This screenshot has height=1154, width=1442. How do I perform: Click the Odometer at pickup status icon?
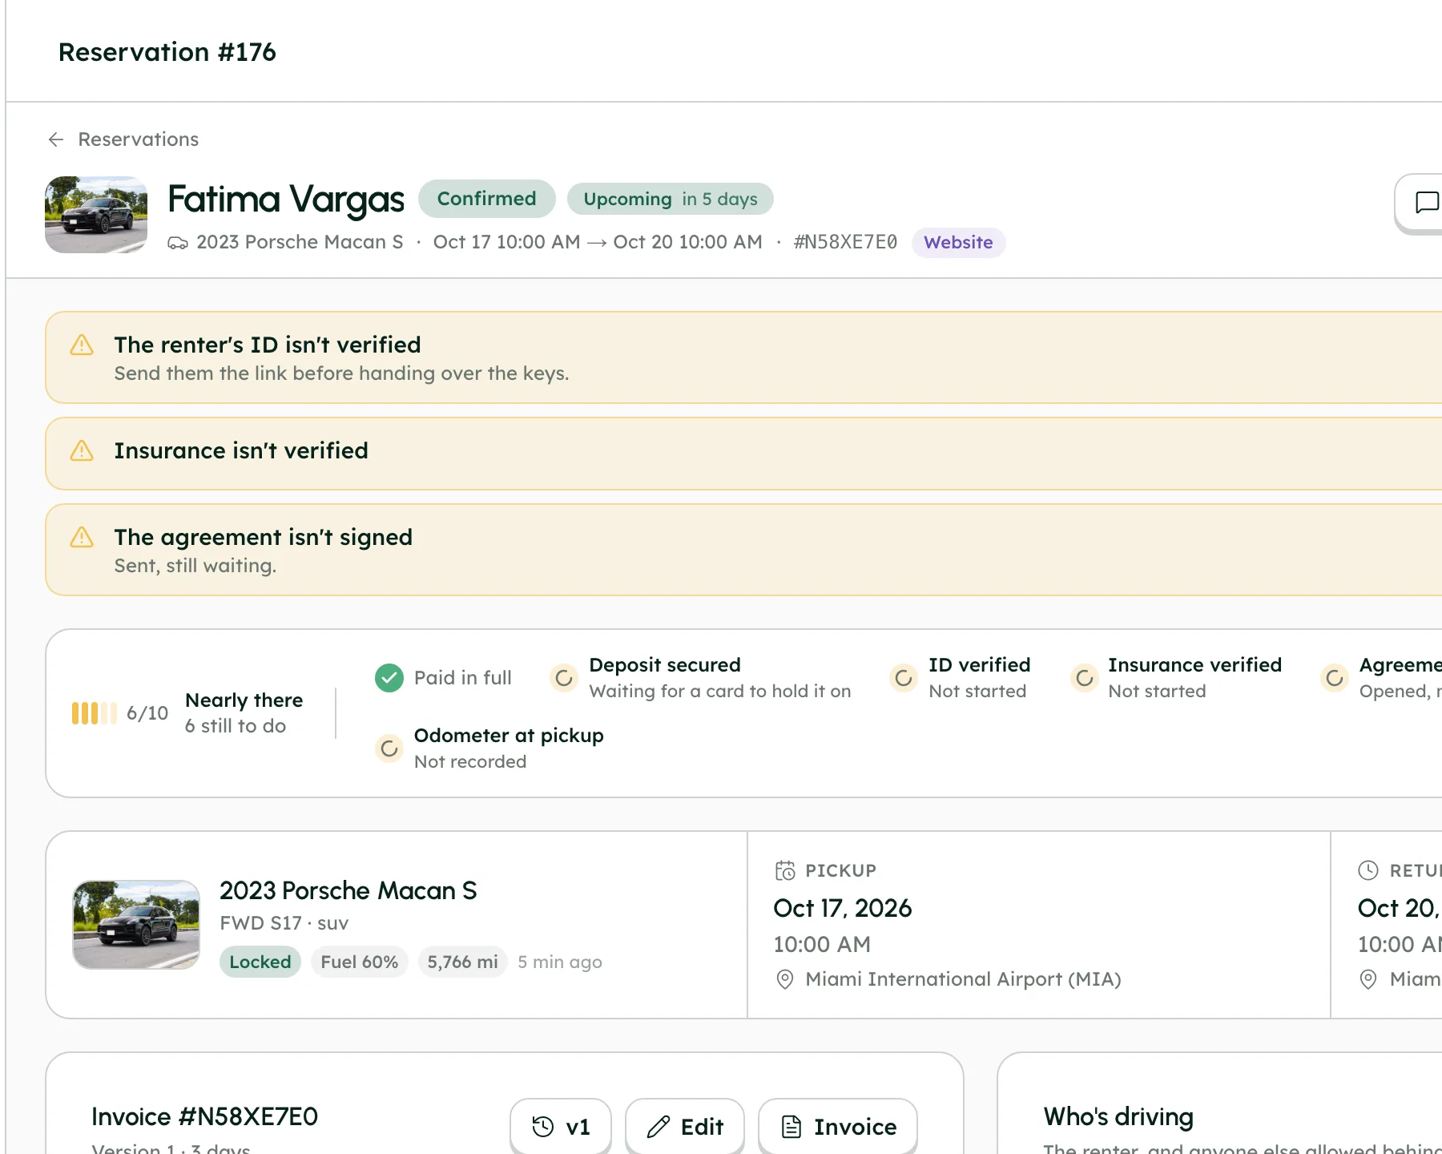(389, 748)
